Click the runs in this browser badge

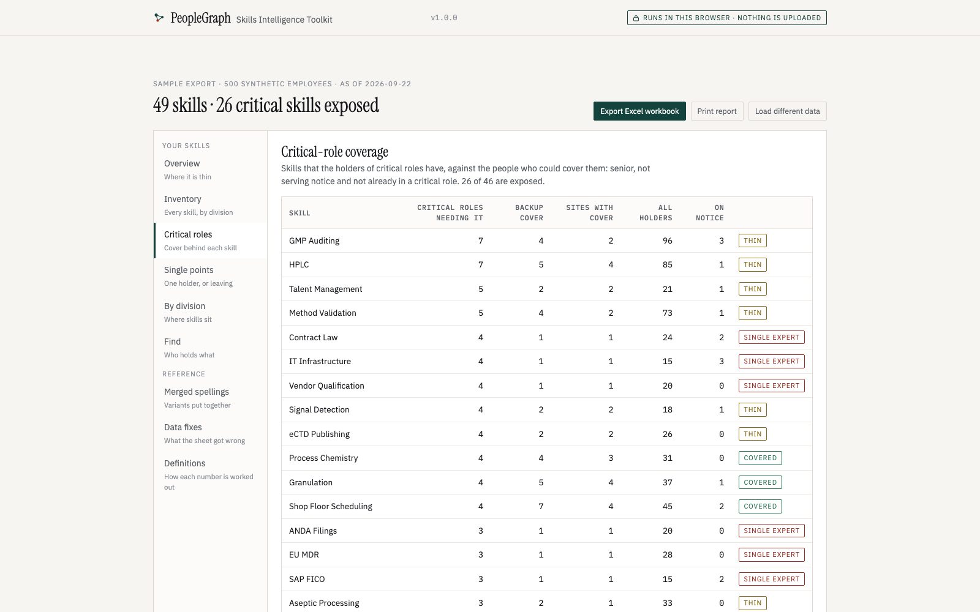click(x=726, y=18)
